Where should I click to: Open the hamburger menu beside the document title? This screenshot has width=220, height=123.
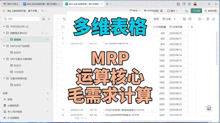click(4, 11)
